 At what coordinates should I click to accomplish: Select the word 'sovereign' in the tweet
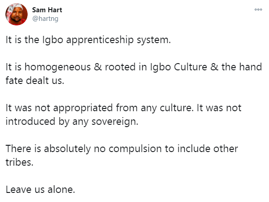tap(114, 122)
